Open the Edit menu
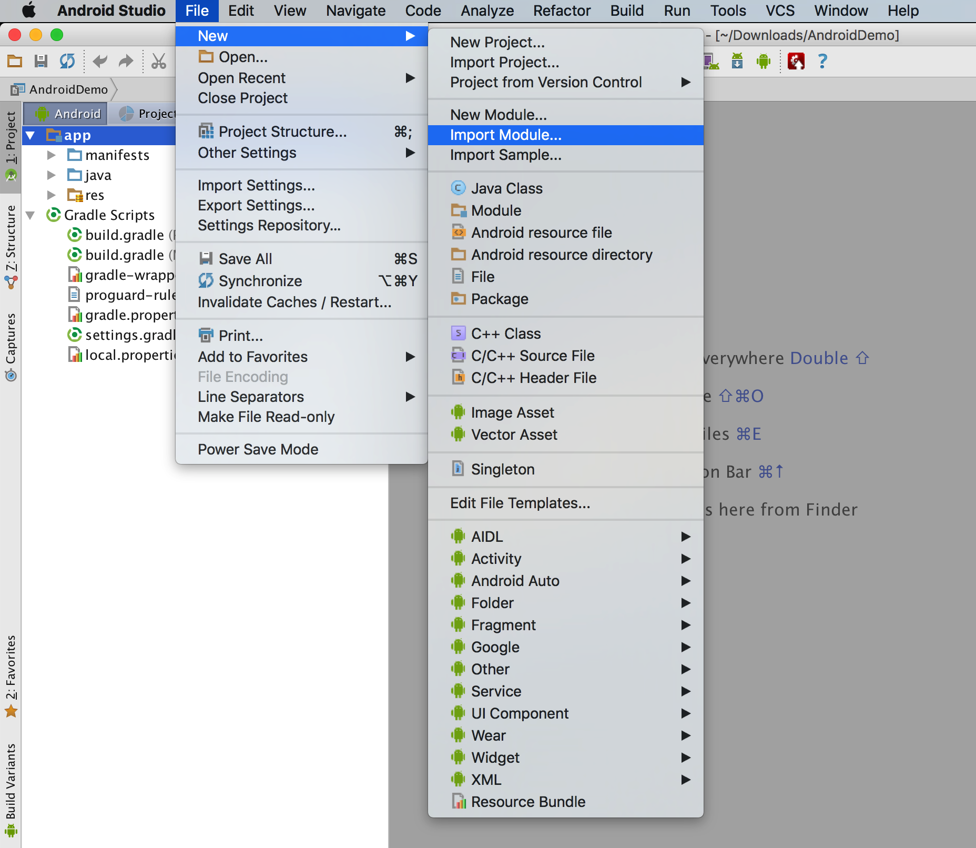Image resolution: width=976 pixels, height=848 pixels. coord(241,11)
